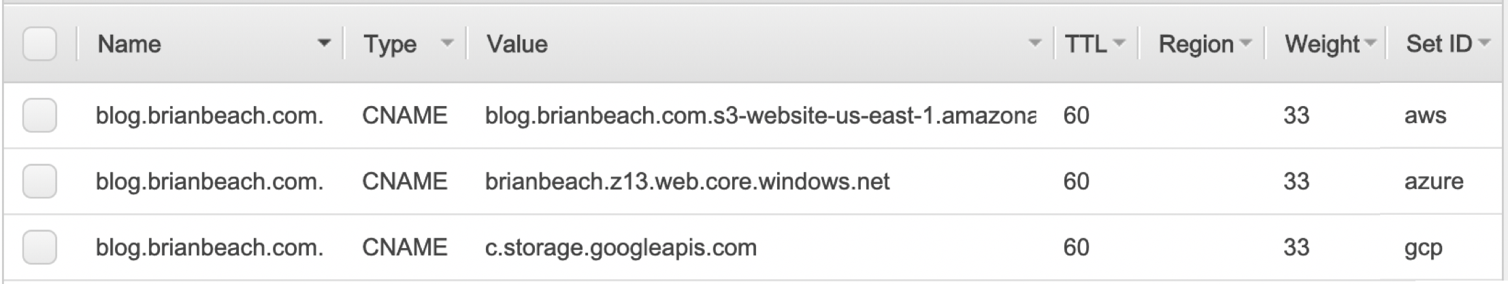Viewport: 1508px width, 284px height.
Task: Click the Value column sort arrow
Action: [x=1035, y=44]
